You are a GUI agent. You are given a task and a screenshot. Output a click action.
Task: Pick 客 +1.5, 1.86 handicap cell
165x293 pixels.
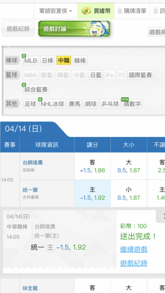[x=92, y=166]
